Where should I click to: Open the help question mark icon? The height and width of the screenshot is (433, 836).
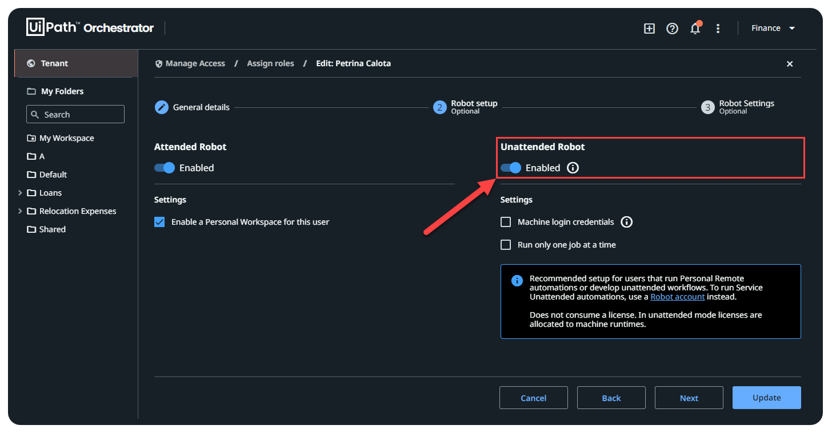tap(672, 29)
